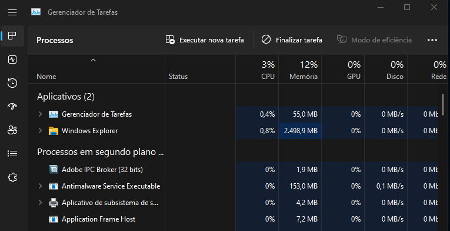Expand Antimalware Service Executable entry
450x231 pixels.
(41, 186)
